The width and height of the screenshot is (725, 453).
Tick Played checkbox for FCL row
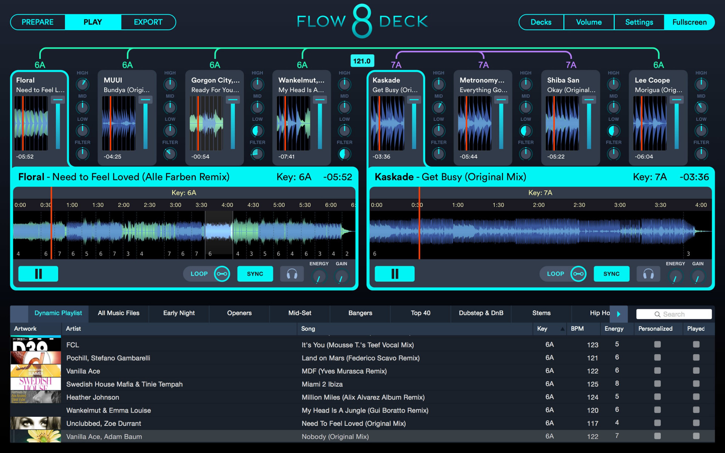(x=696, y=344)
